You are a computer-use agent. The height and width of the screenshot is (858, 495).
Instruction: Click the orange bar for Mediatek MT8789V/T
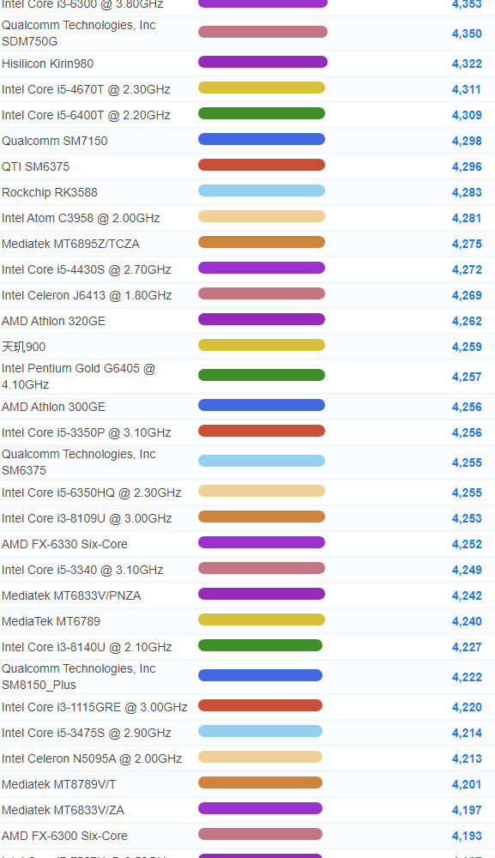click(260, 782)
